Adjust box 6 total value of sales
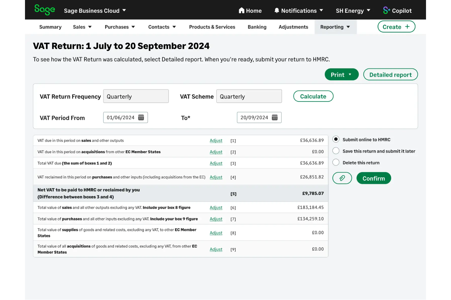The height and width of the screenshot is (300, 451). click(x=216, y=208)
